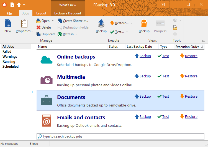208x147 pixels.
Task: Duplicate the selected backup job
Action: point(46,34)
